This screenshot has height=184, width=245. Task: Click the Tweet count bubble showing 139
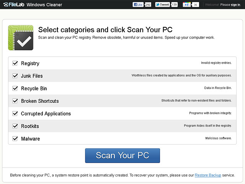click(x=174, y=5)
